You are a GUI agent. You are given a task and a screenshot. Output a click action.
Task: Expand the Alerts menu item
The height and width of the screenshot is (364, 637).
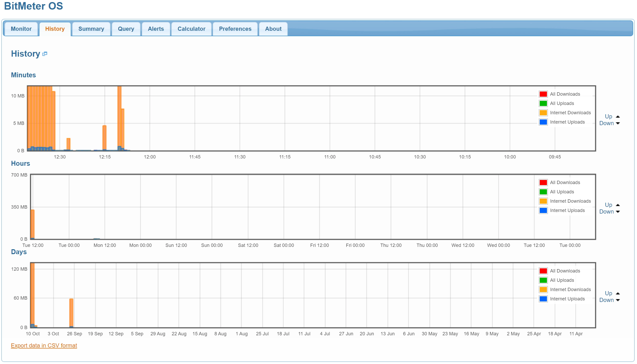(156, 28)
